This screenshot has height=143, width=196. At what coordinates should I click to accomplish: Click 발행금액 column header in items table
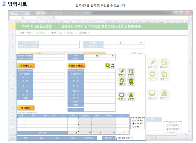tap(109, 116)
